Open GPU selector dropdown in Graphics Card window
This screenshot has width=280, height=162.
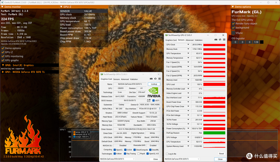117,159
